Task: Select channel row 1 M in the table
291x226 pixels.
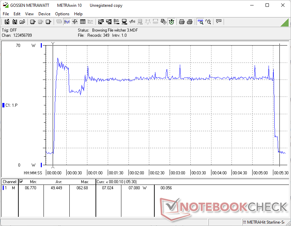Action: click(10, 188)
